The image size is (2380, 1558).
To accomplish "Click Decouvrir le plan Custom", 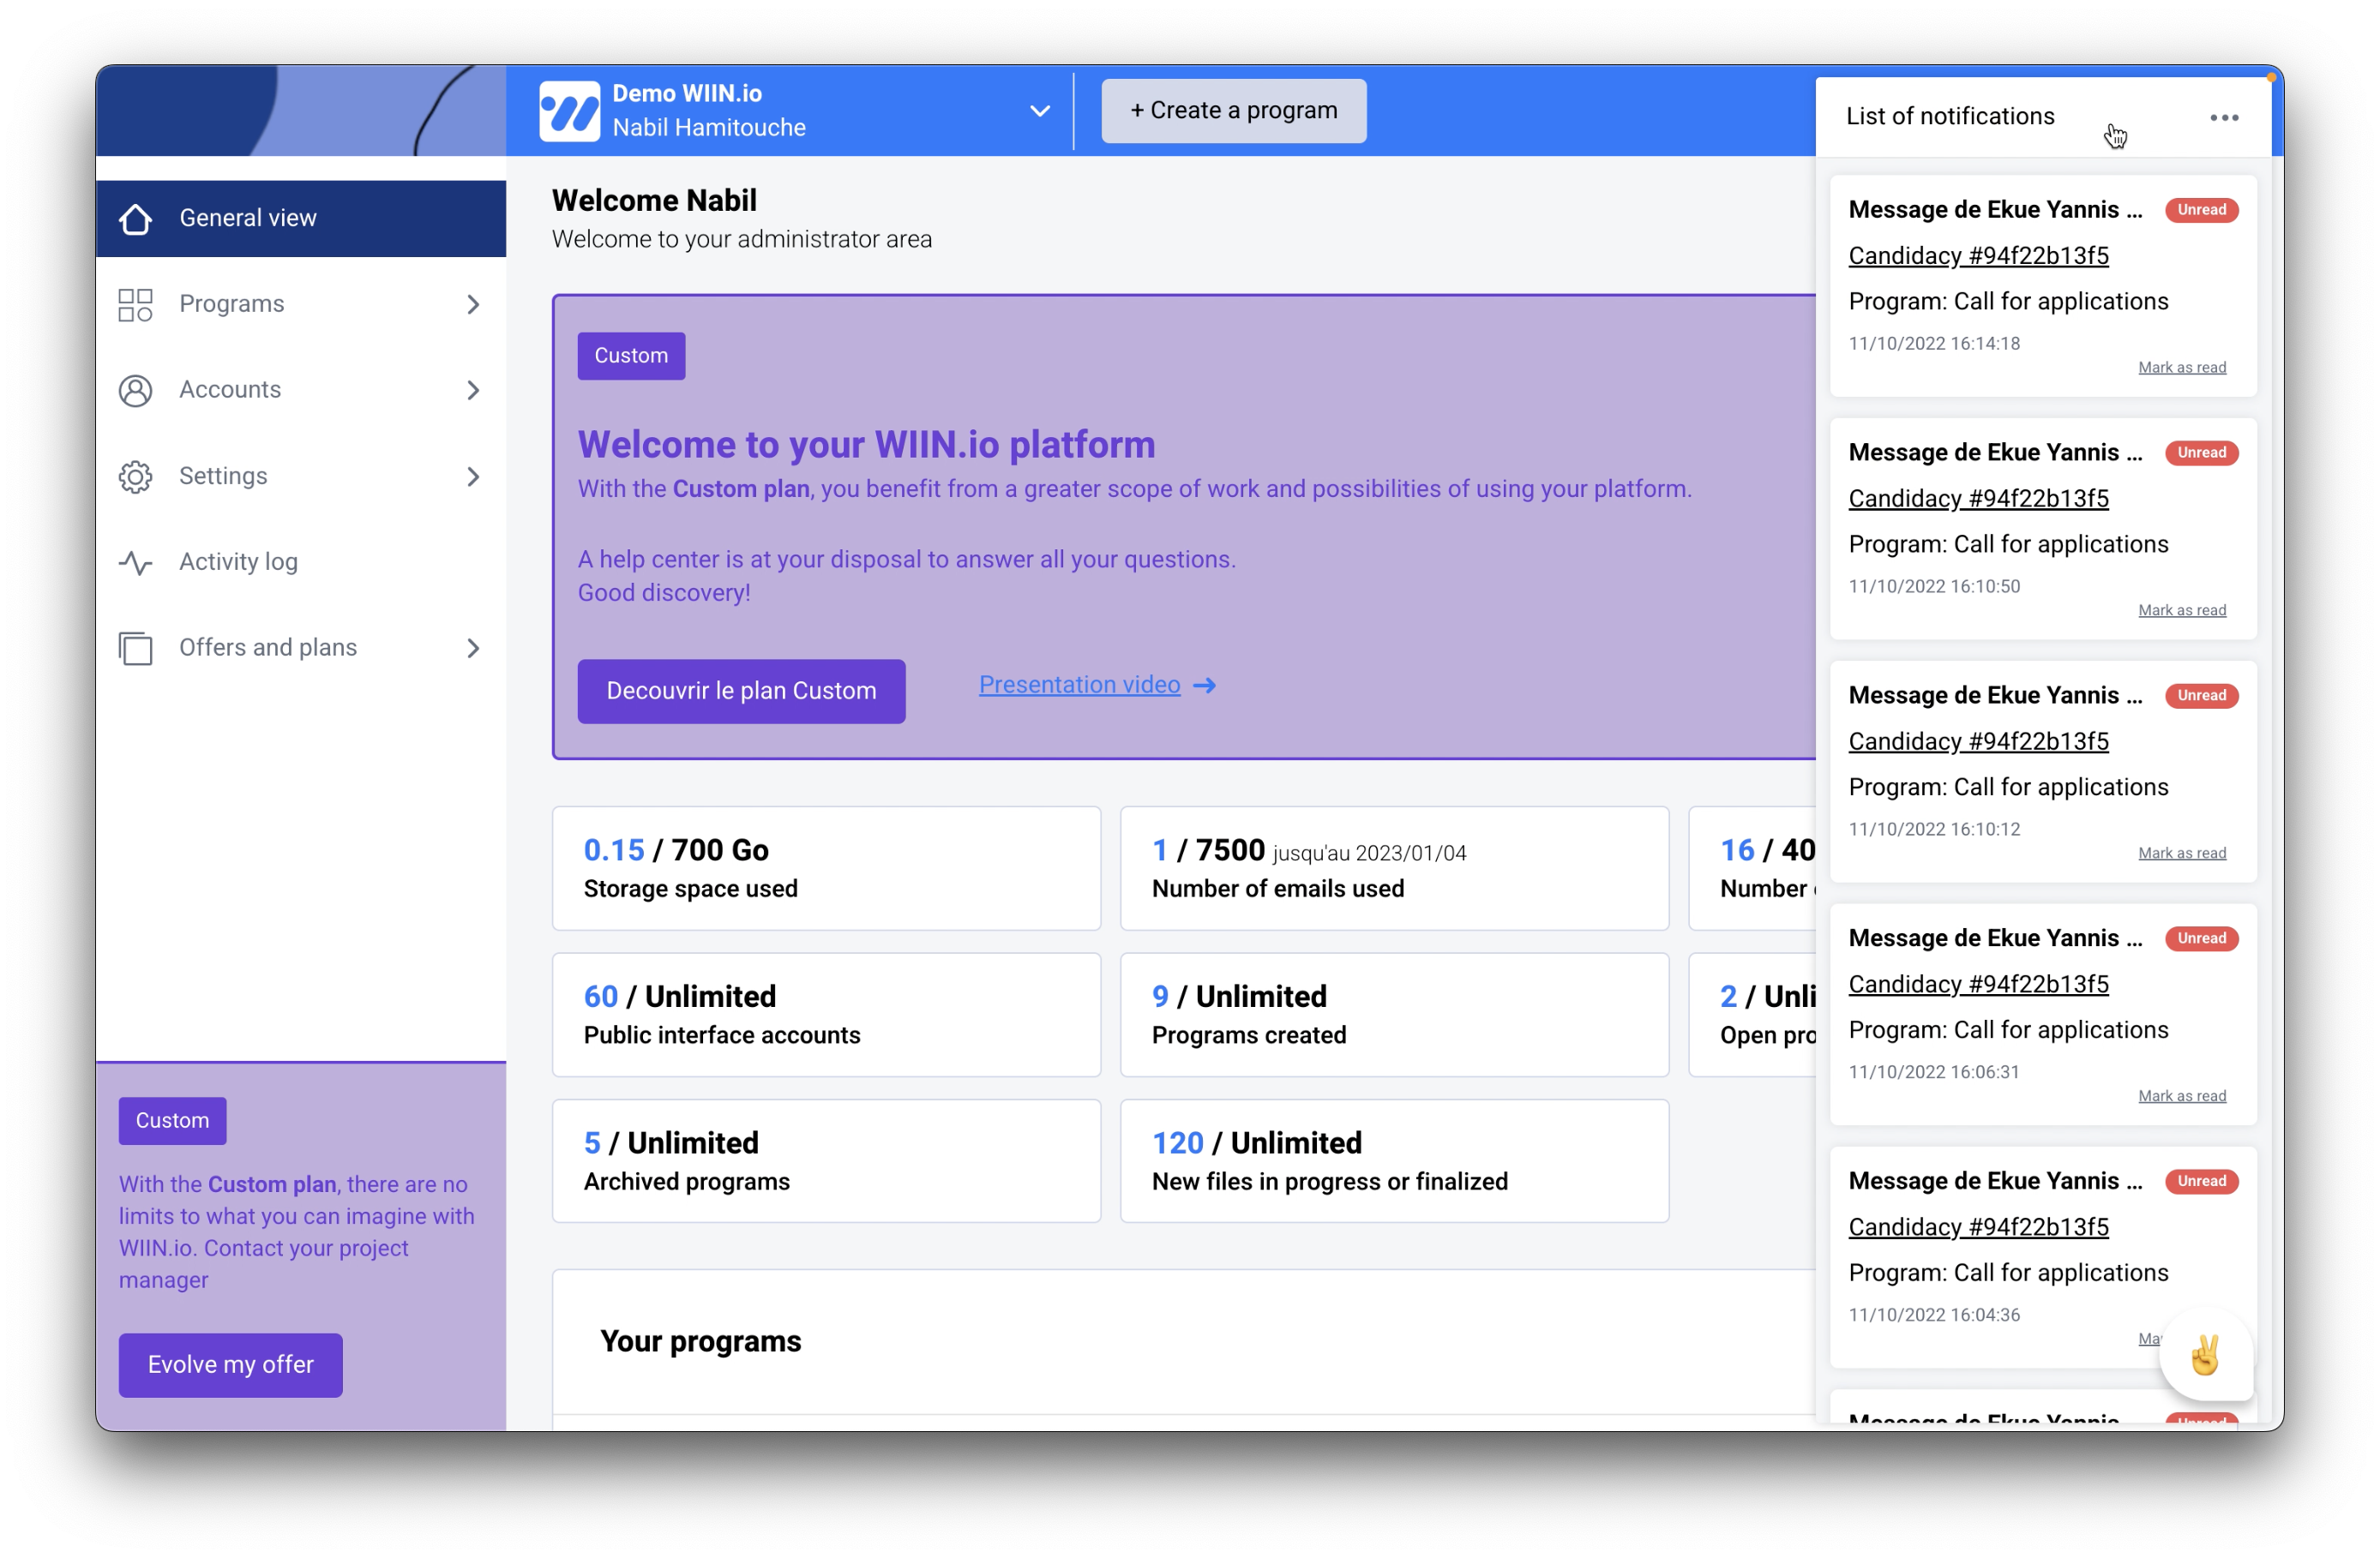I will coord(741,691).
